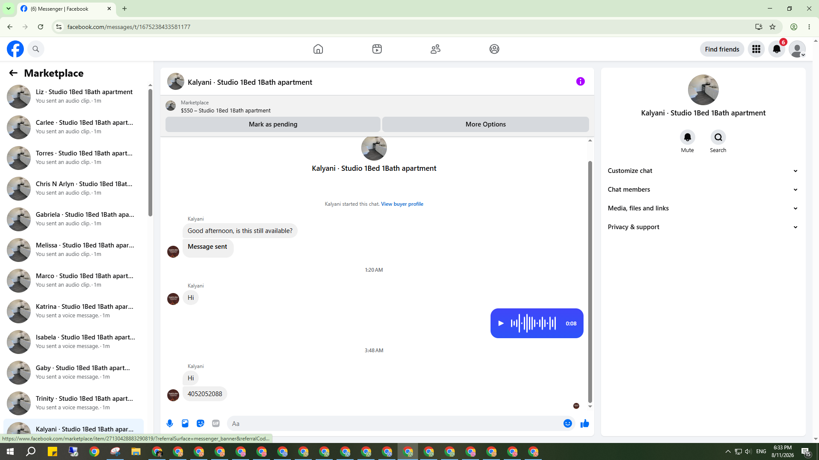This screenshot has width=819, height=460.
Task: Click the address bar URL
Action: [129, 27]
